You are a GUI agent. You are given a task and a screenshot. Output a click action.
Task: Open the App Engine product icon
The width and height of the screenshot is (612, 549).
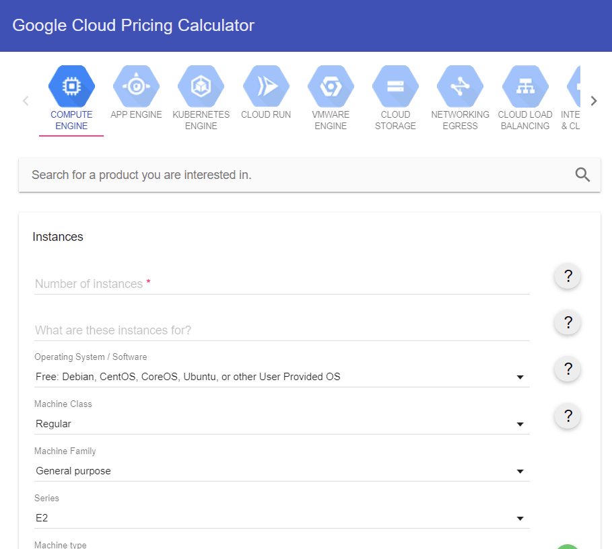tap(136, 86)
